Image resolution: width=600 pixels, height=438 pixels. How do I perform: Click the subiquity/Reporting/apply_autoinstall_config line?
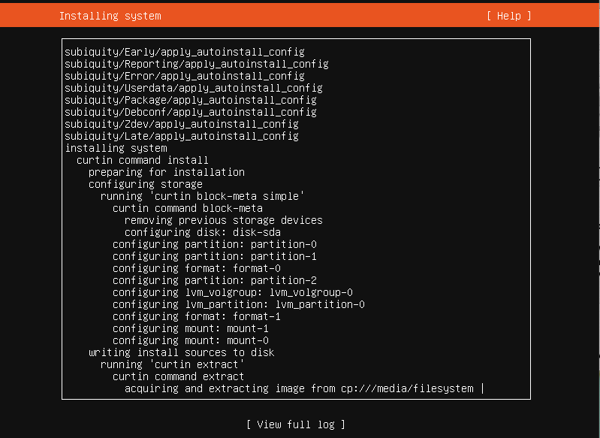click(197, 64)
